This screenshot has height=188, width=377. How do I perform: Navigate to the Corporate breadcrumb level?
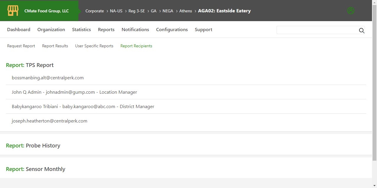(95, 11)
